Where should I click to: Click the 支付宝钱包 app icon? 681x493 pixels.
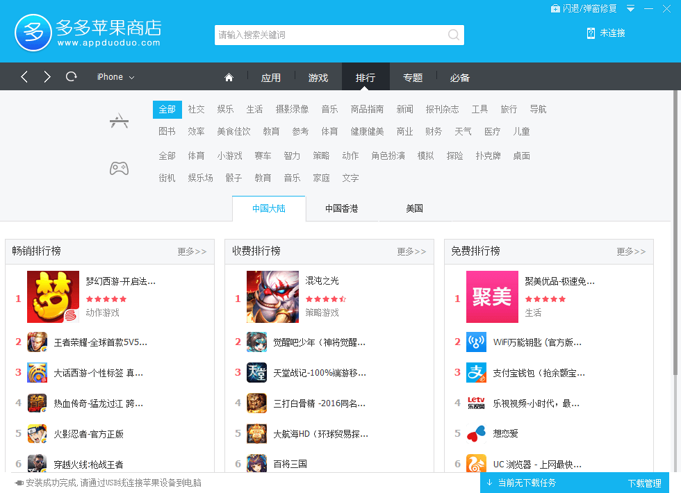click(x=476, y=373)
